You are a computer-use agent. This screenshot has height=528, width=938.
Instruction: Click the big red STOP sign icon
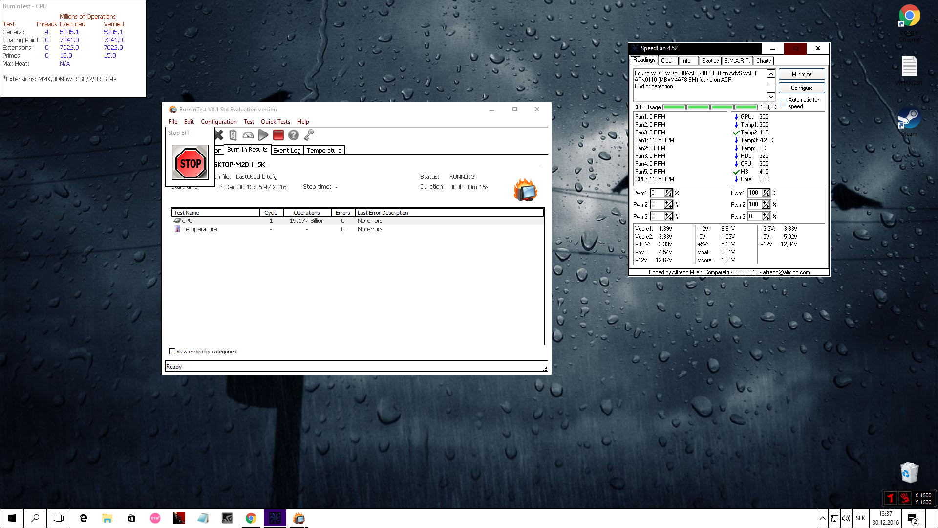tap(191, 163)
